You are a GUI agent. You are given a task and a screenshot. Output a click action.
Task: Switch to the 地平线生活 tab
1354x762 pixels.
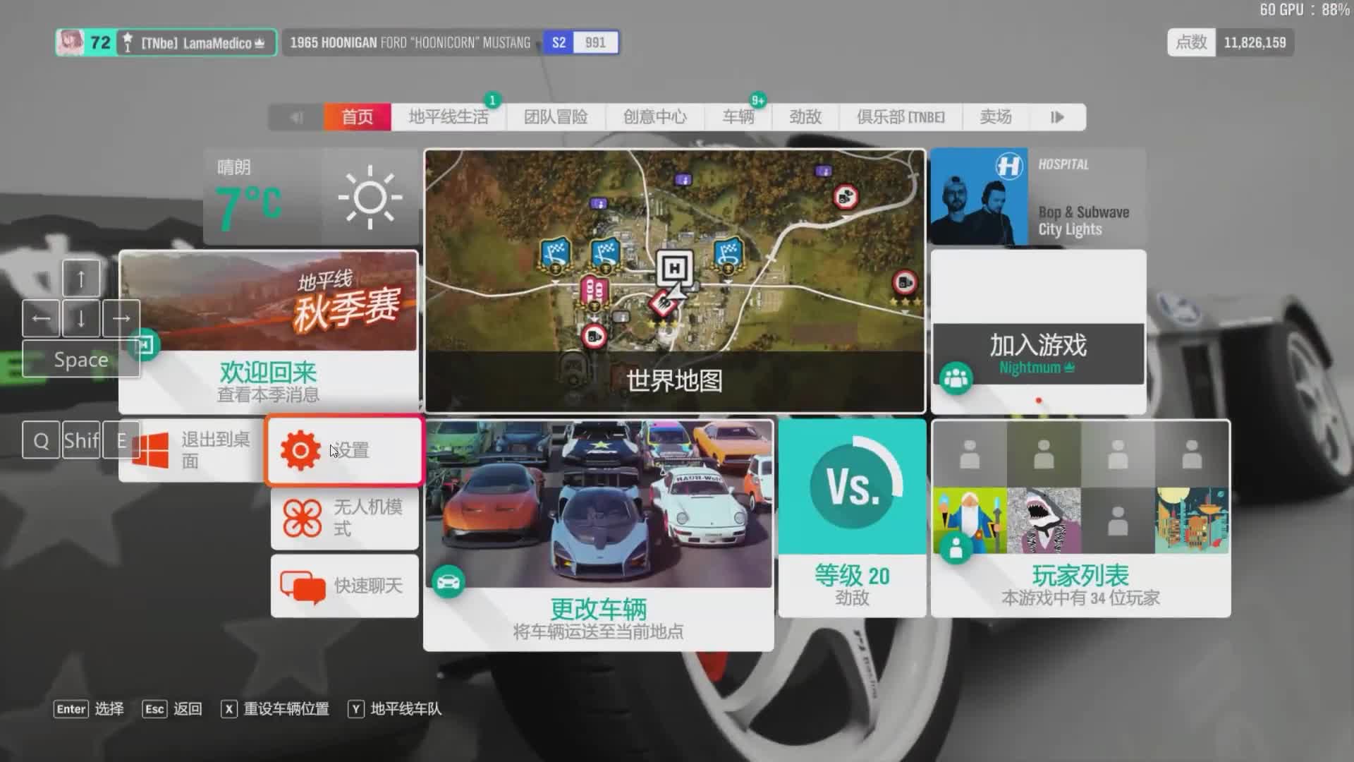(x=449, y=117)
